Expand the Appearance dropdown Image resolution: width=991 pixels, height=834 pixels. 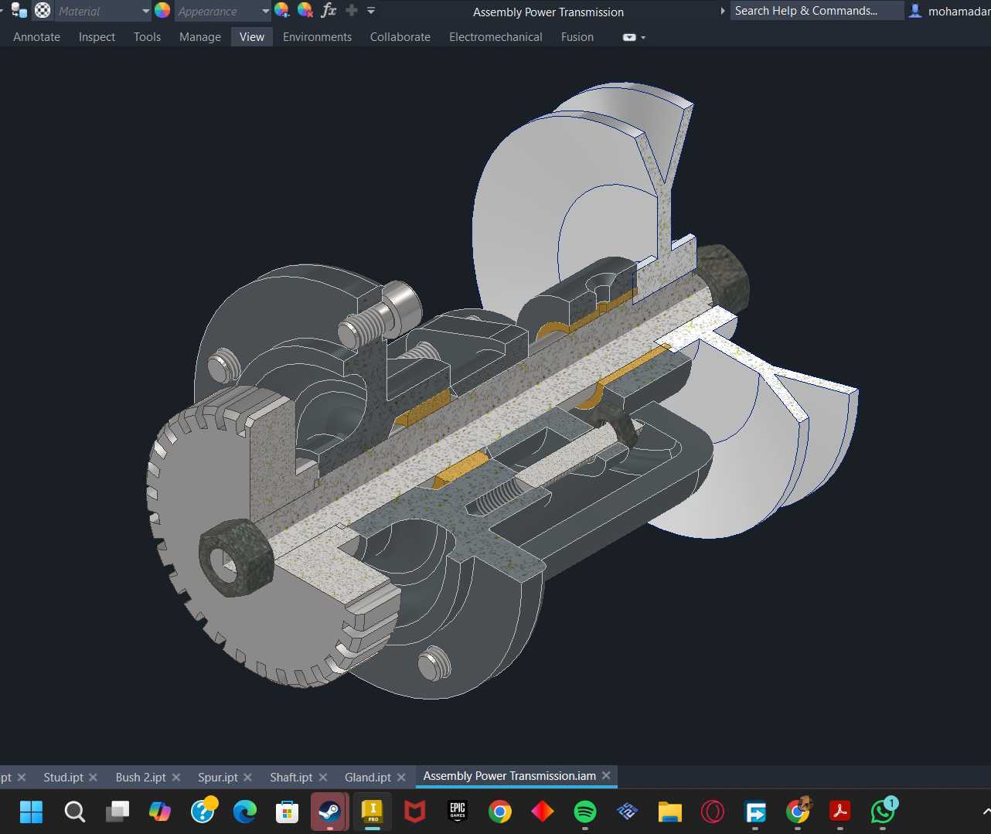(265, 11)
